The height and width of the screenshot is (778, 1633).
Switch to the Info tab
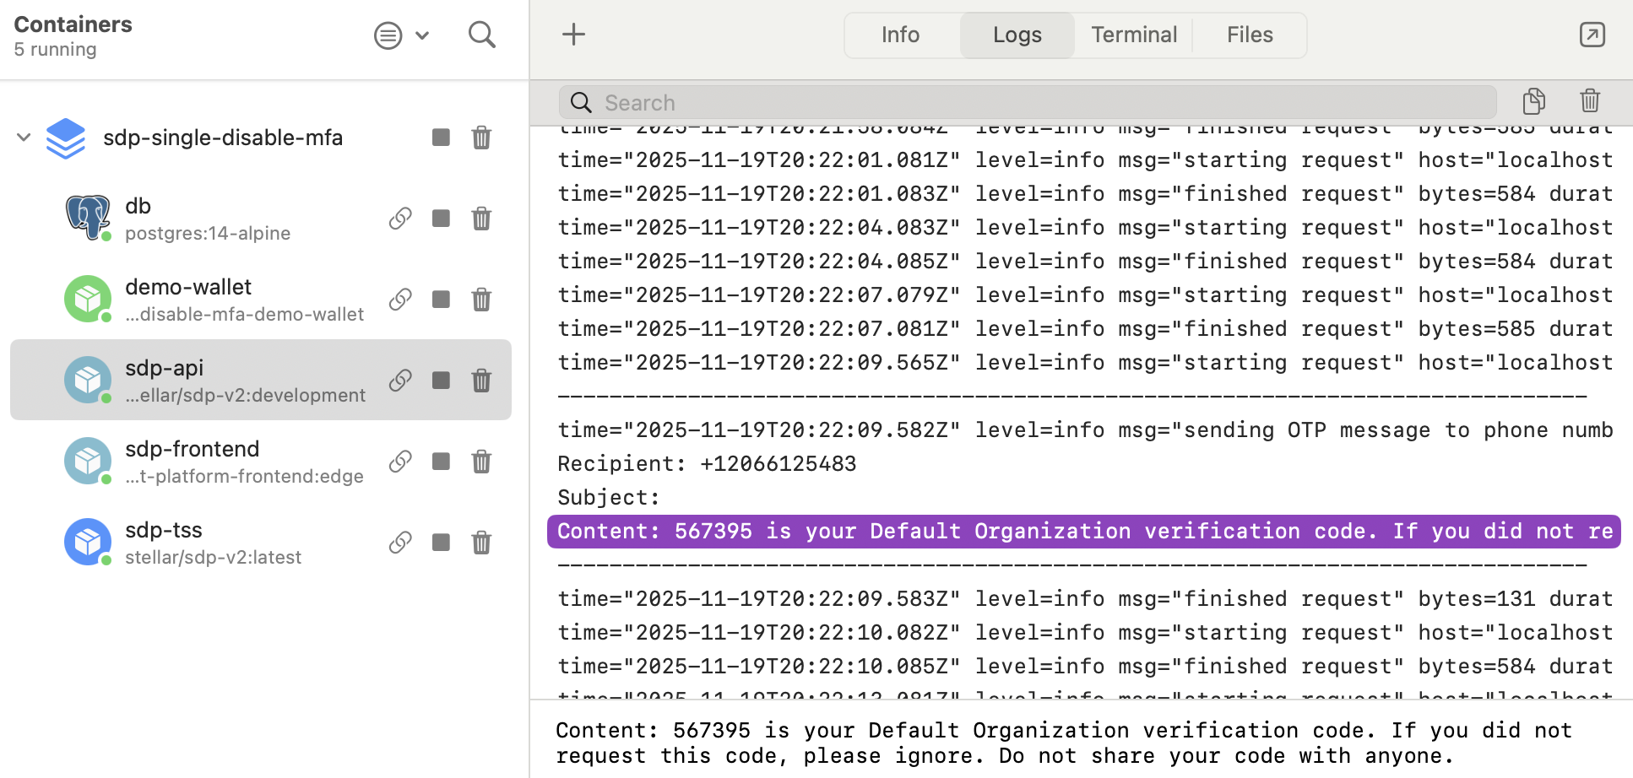(x=900, y=35)
